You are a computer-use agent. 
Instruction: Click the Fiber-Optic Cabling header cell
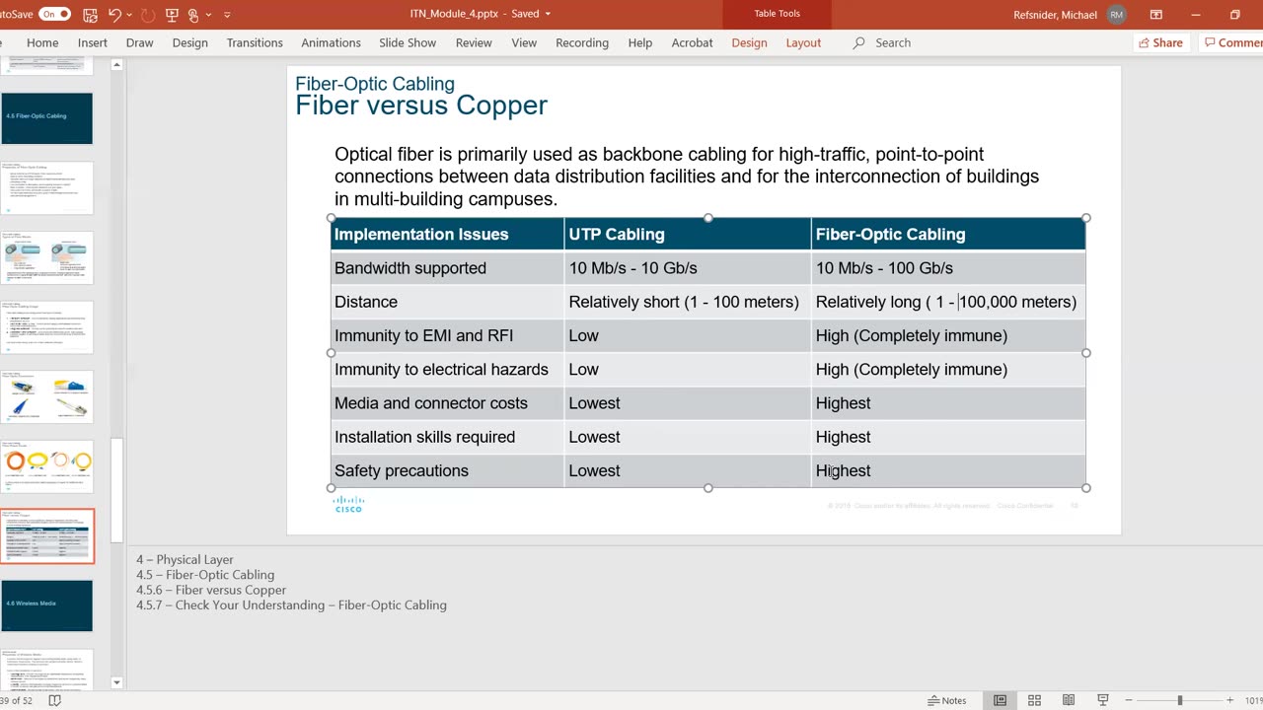(948, 235)
